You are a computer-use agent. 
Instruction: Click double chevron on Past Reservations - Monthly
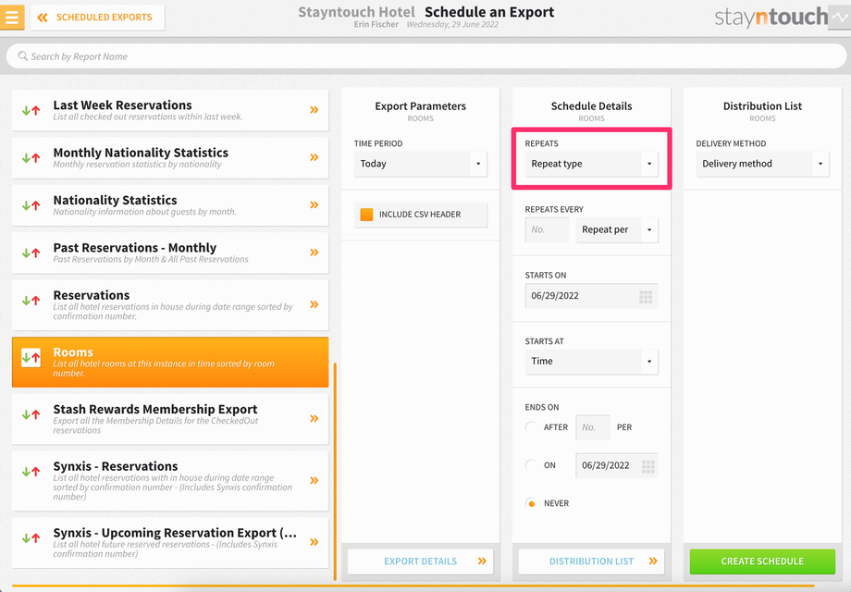[314, 253]
